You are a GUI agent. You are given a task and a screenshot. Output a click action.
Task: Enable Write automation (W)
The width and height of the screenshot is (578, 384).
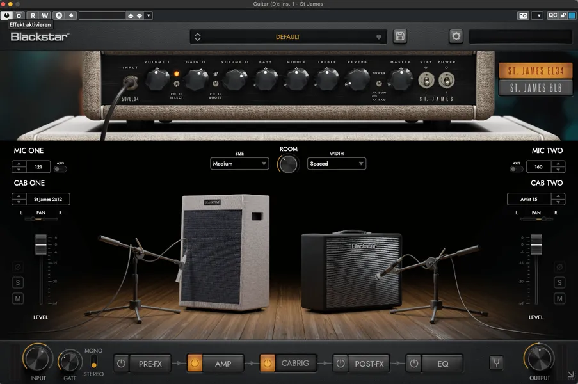pyautogui.click(x=45, y=15)
